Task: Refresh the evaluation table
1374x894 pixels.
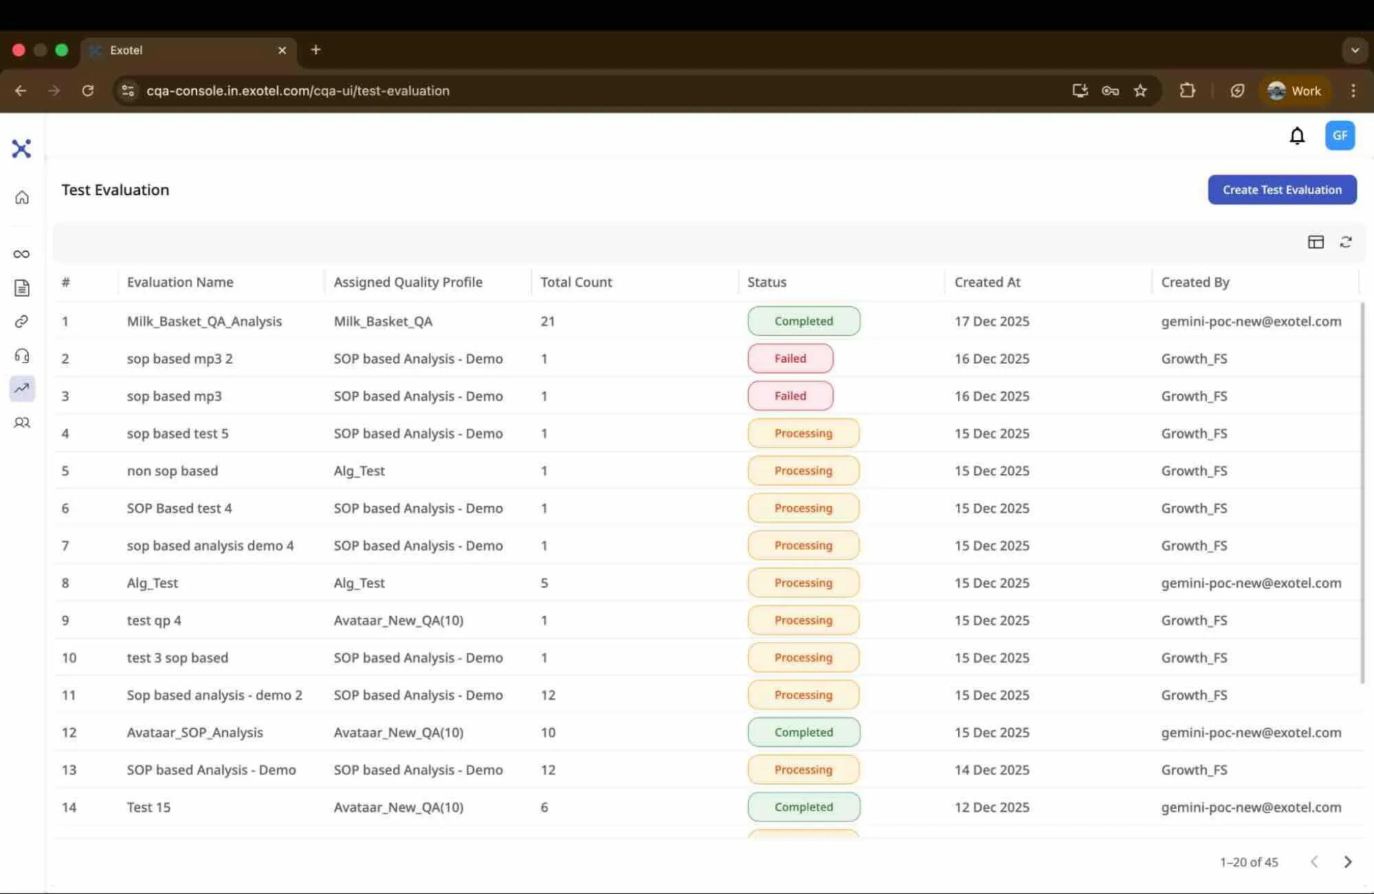Action: tap(1346, 242)
